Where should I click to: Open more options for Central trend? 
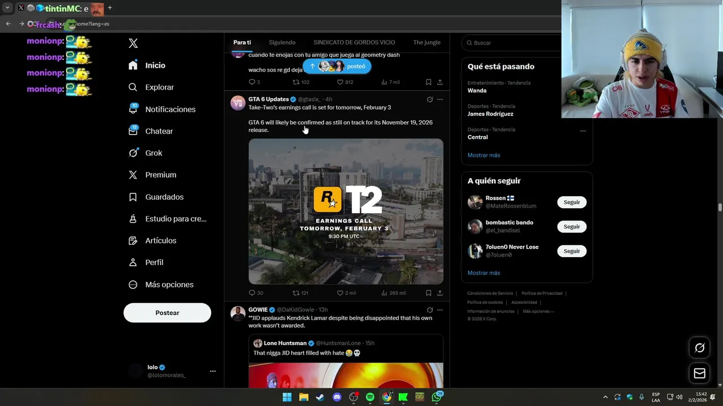point(583,131)
